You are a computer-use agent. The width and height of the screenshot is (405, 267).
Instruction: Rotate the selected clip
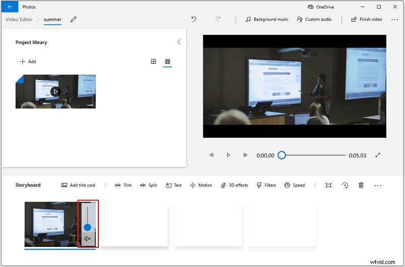click(x=345, y=186)
